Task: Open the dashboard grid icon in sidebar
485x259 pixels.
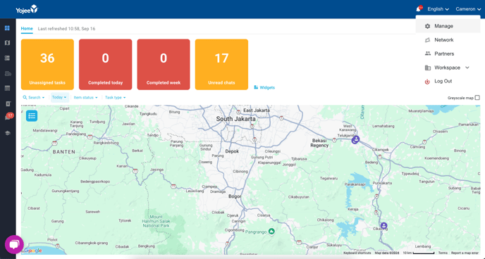Action: pos(8,28)
